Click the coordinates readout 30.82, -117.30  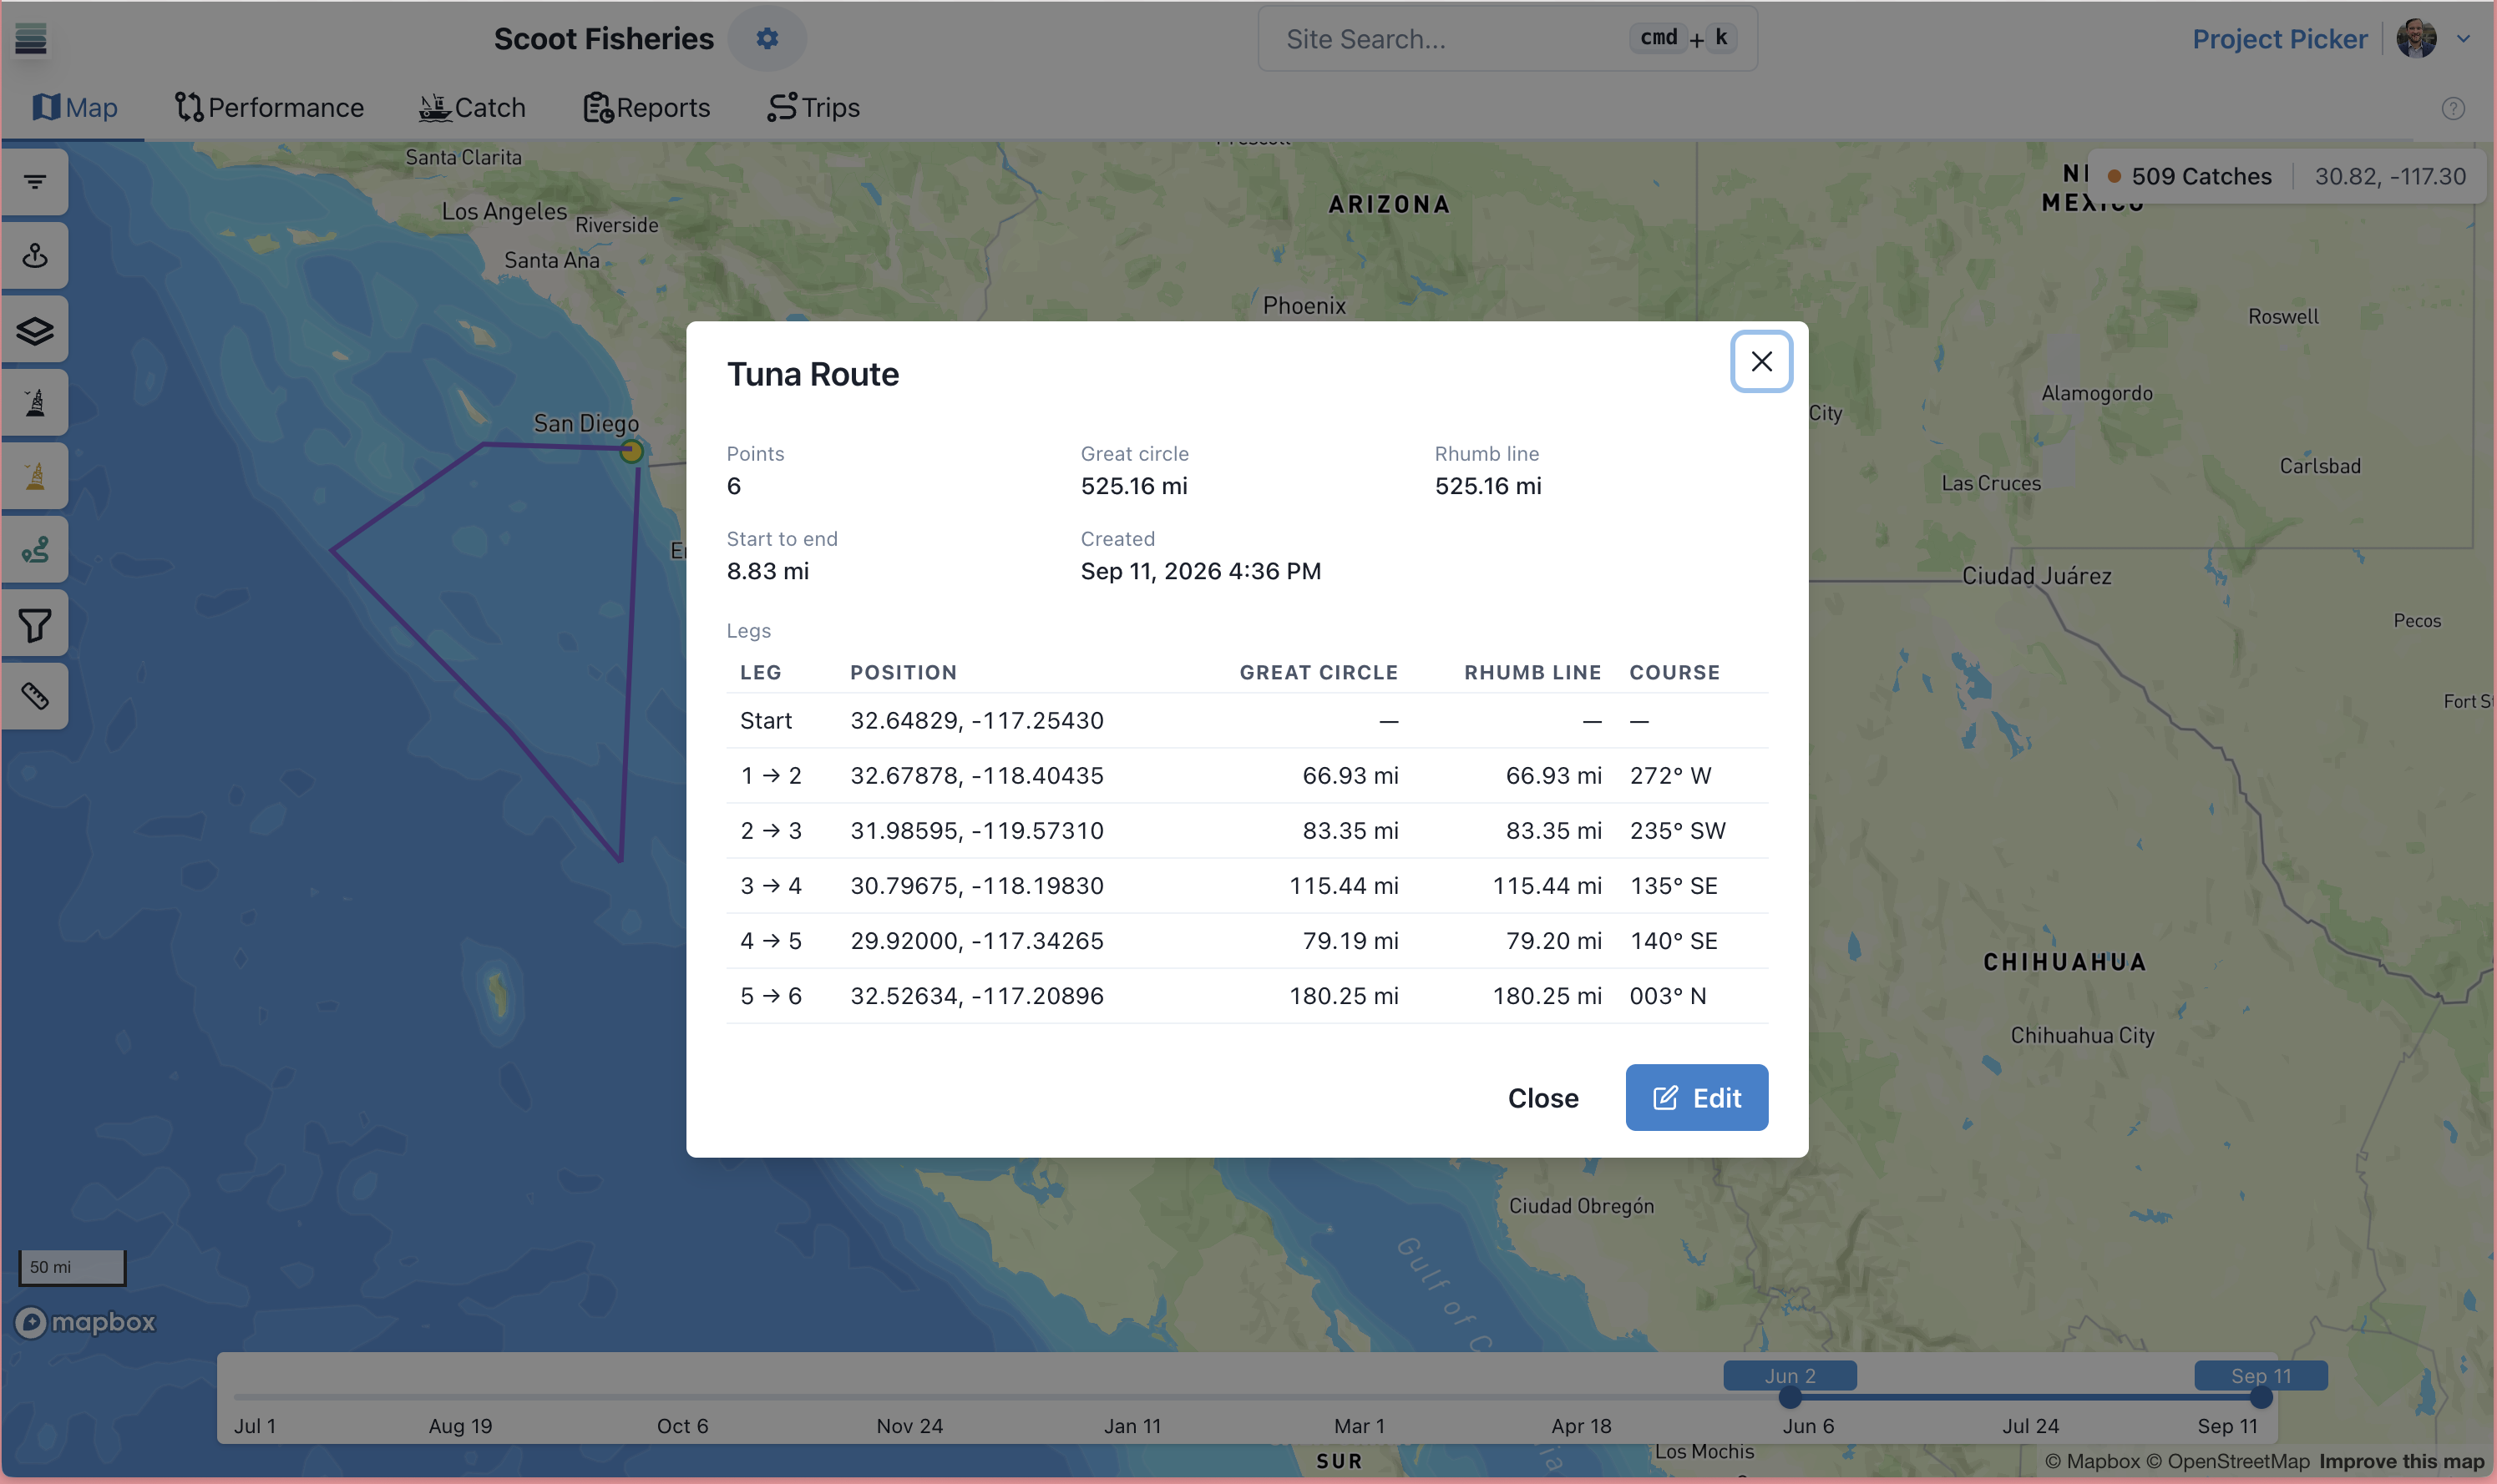point(2389,176)
